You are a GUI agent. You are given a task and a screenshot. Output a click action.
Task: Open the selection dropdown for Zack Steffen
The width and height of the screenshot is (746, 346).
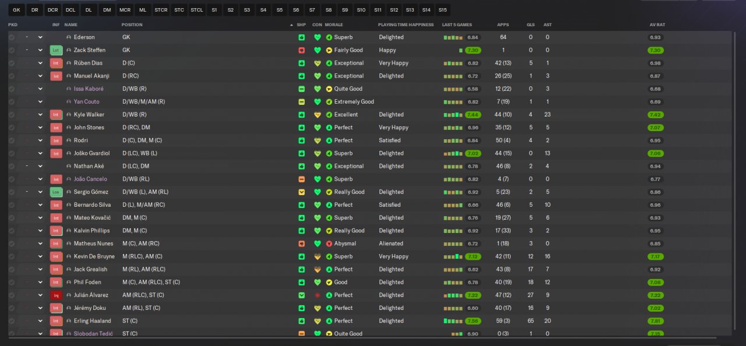40,50
